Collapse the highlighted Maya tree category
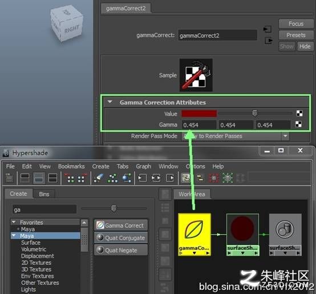 coord(14,236)
